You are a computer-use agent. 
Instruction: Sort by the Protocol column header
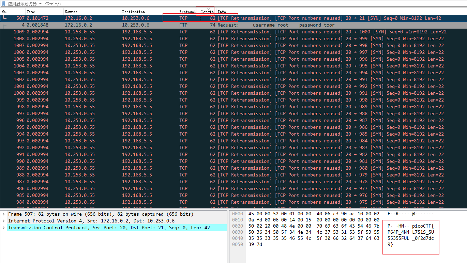click(187, 12)
